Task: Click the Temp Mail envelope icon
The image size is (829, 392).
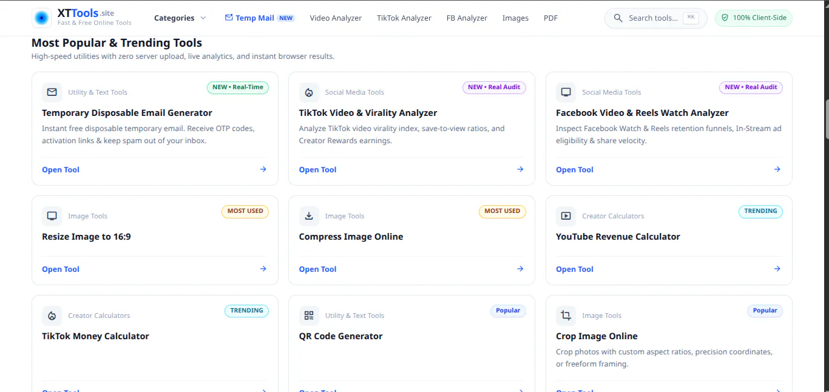Action: [229, 18]
